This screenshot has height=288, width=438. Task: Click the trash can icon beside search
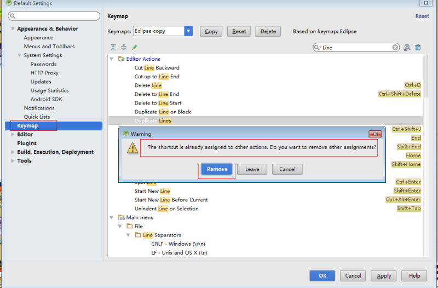point(418,48)
